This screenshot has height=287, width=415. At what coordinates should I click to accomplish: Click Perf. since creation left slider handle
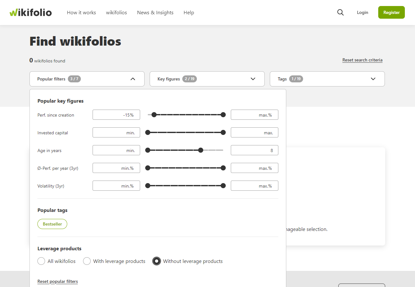(x=154, y=115)
